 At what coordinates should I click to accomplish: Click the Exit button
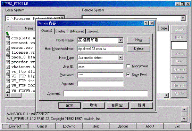point(177,126)
